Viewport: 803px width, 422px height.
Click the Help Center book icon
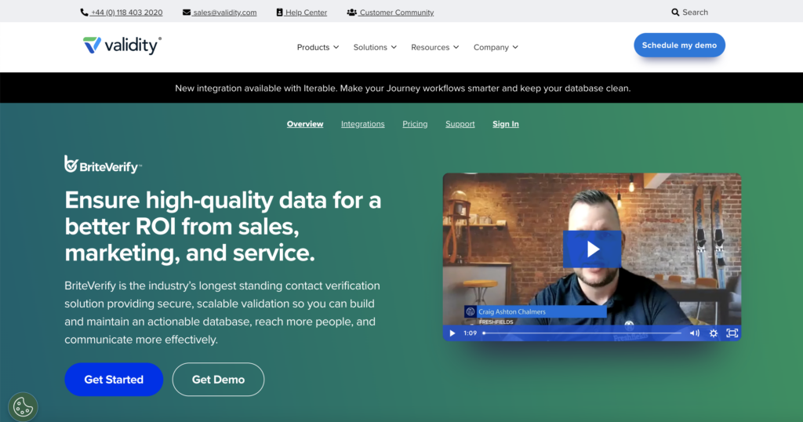[280, 13]
